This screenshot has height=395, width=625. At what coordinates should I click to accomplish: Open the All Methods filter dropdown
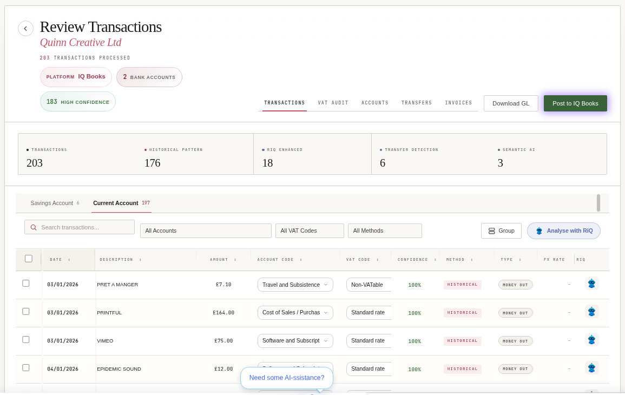pyautogui.click(x=385, y=231)
